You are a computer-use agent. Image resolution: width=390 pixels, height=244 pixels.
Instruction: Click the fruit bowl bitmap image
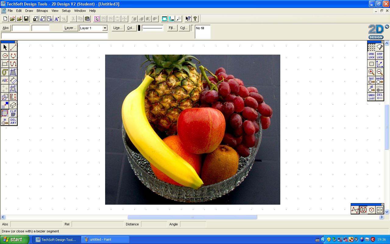(193, 130)
